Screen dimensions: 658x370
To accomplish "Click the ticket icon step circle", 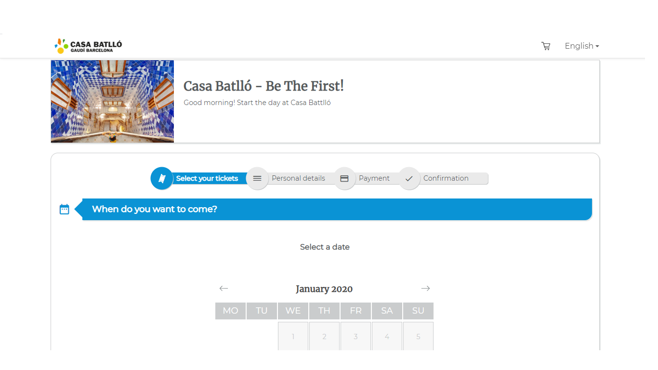I will [162, 178].
